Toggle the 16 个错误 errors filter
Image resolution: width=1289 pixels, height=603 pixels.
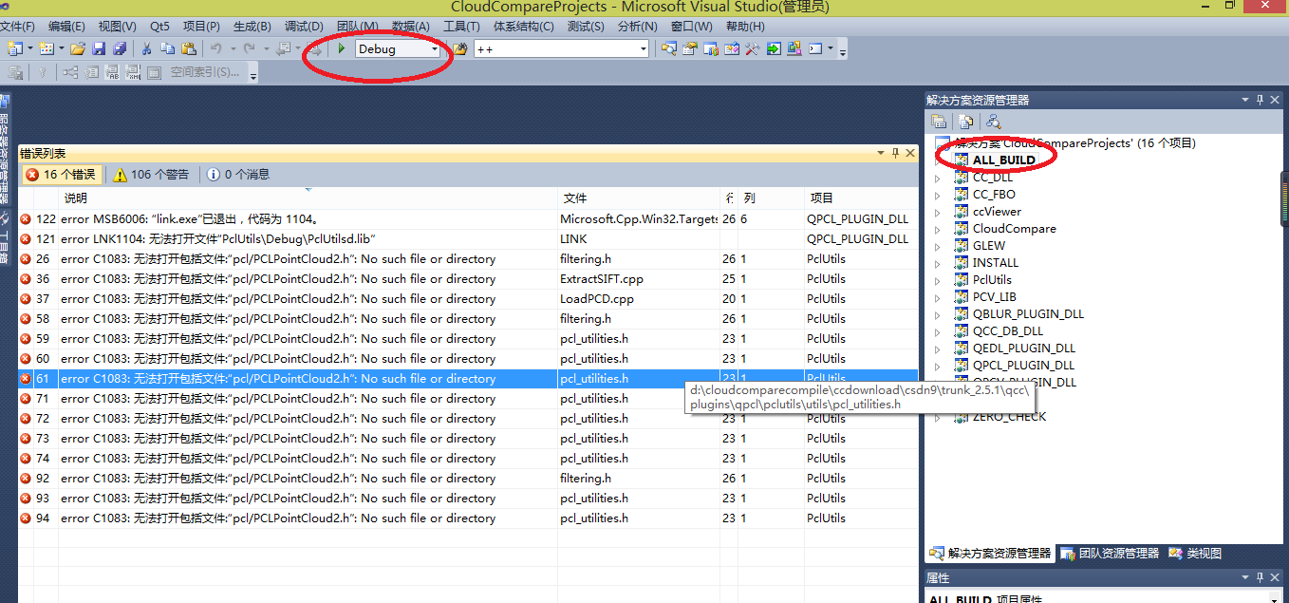[x=61, y=175]
